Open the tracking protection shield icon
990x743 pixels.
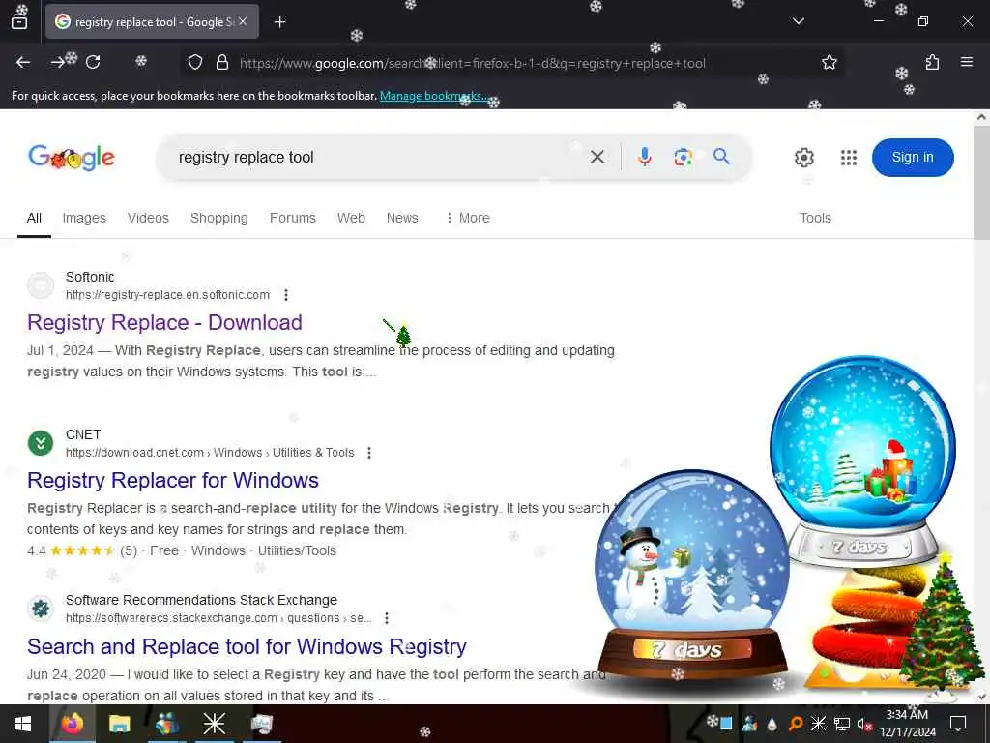195,63
